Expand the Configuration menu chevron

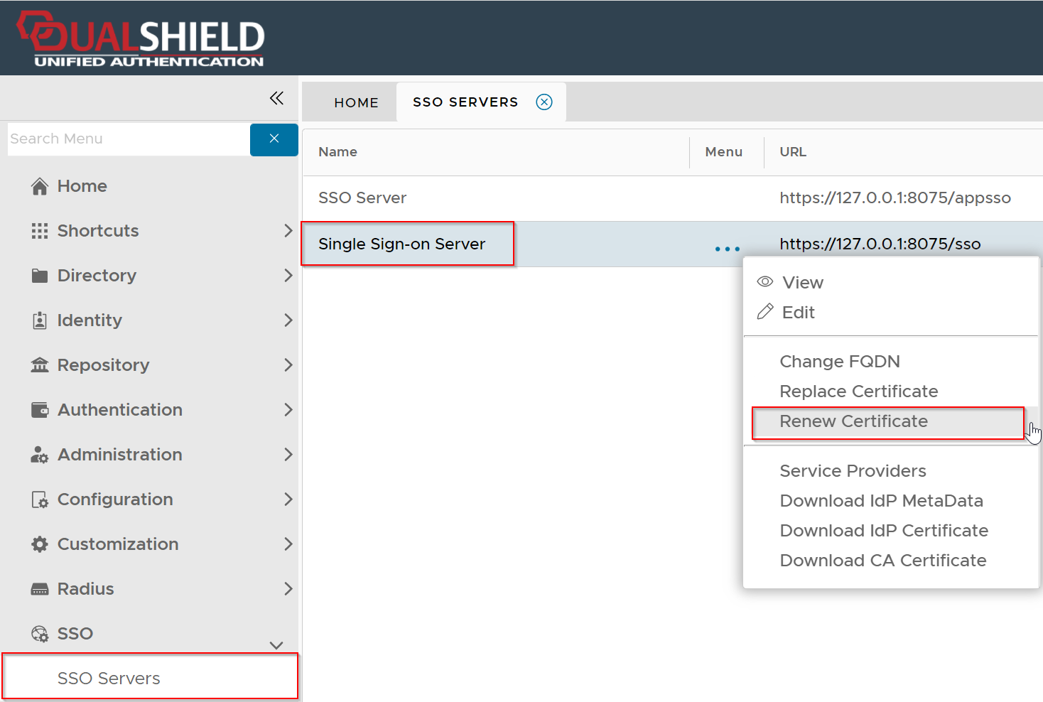(x=288, y=499)
